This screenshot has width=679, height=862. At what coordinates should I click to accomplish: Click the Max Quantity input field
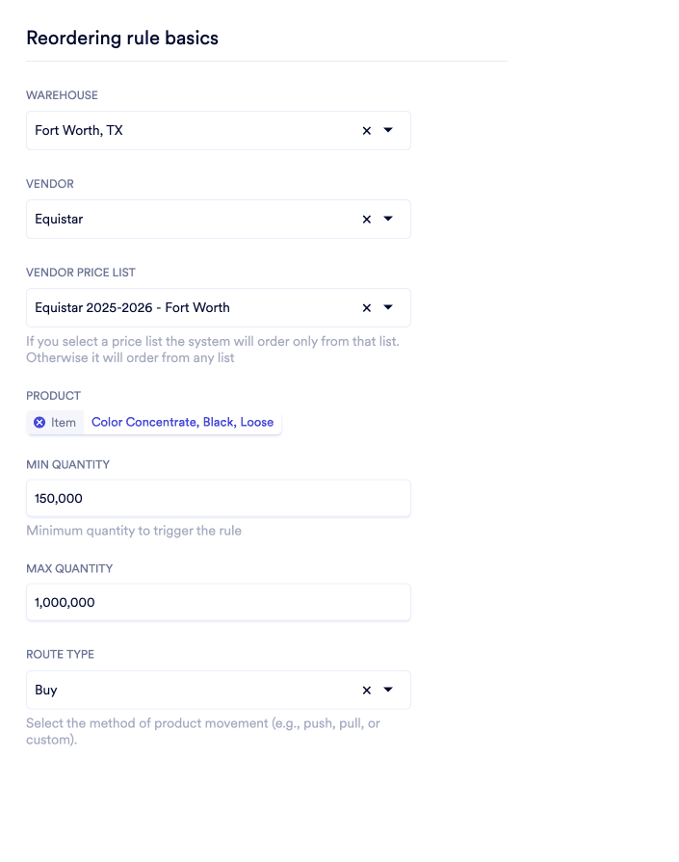[x=219, y=602]
